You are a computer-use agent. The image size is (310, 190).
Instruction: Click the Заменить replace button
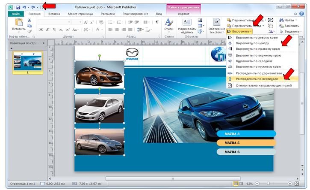pyautogui.click(x=289, y=26)
